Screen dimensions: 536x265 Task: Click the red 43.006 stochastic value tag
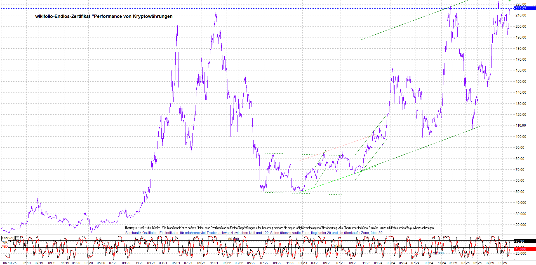(x=525, y=249)
